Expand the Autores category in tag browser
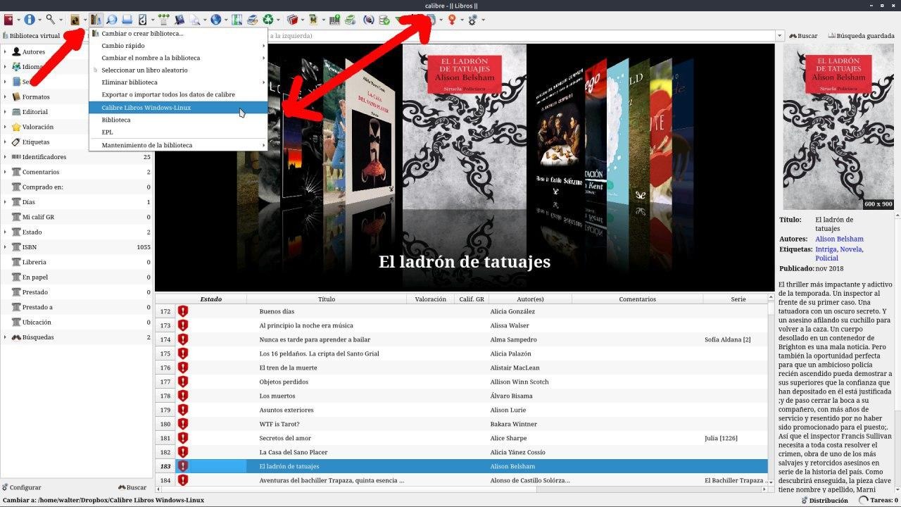This screenshot has height=507, width=901. pyautogui.click(x=6, y=51)
